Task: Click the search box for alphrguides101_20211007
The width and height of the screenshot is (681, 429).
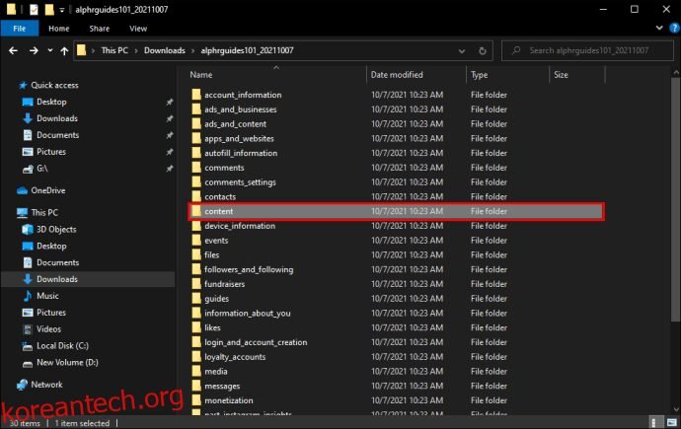Action: [587, 50]
